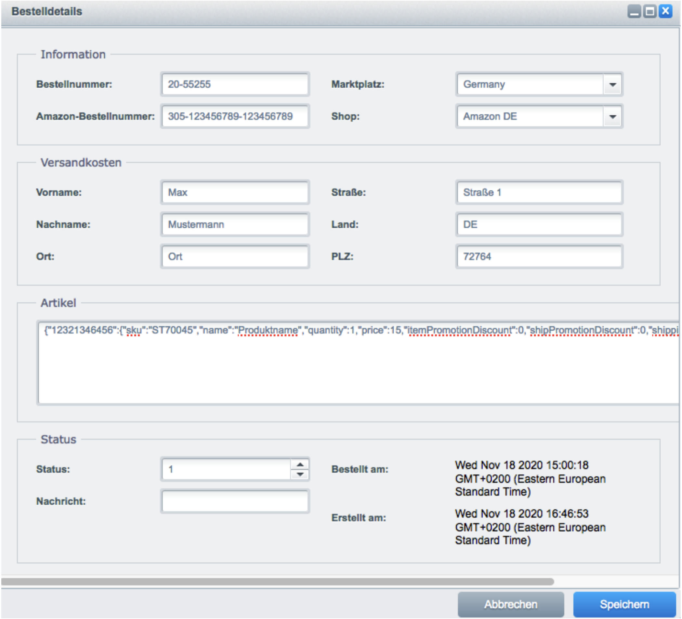Viewport: 682px width, 619px height.
Task: Select the Land field containing DE
Action: [539, 224]
